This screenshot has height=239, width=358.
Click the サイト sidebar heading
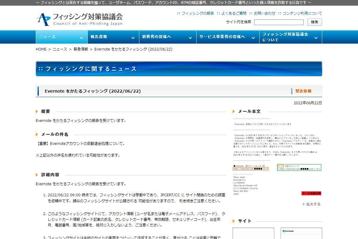tap(245, 221)
